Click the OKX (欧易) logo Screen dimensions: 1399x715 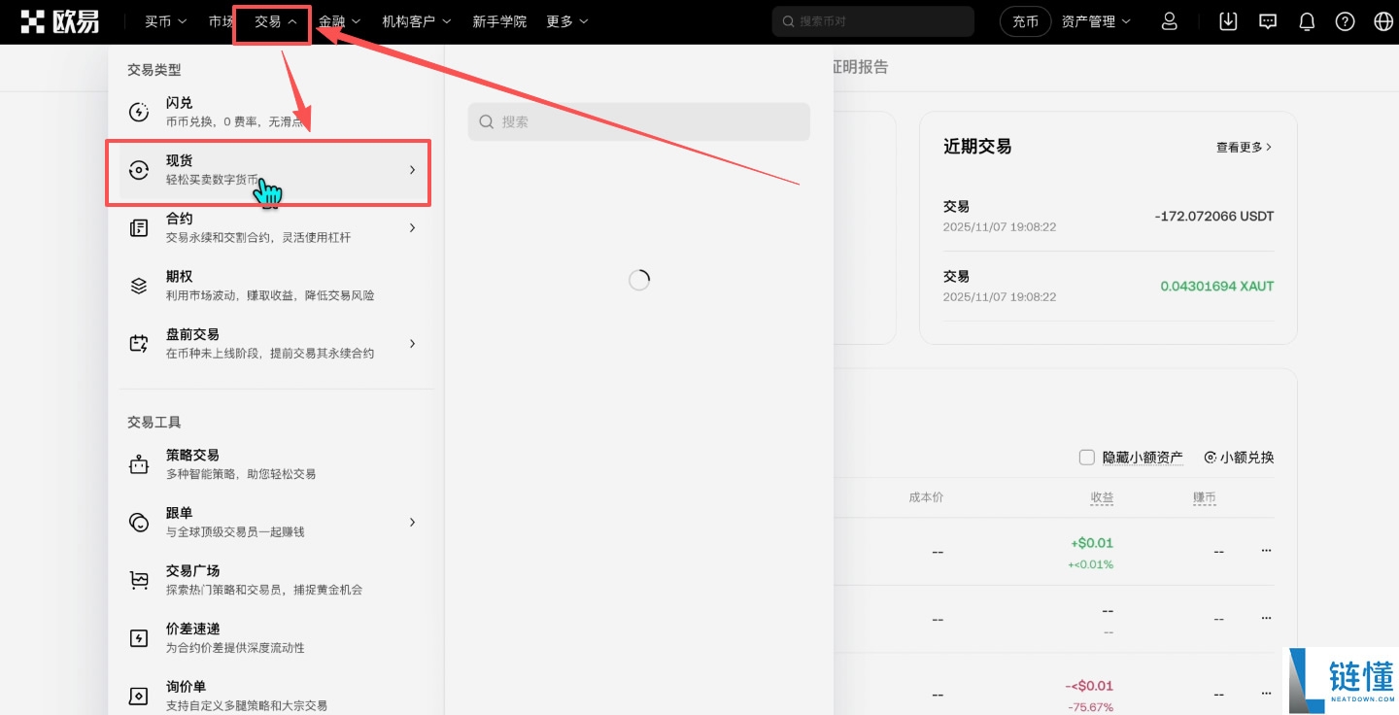(61, 20)
